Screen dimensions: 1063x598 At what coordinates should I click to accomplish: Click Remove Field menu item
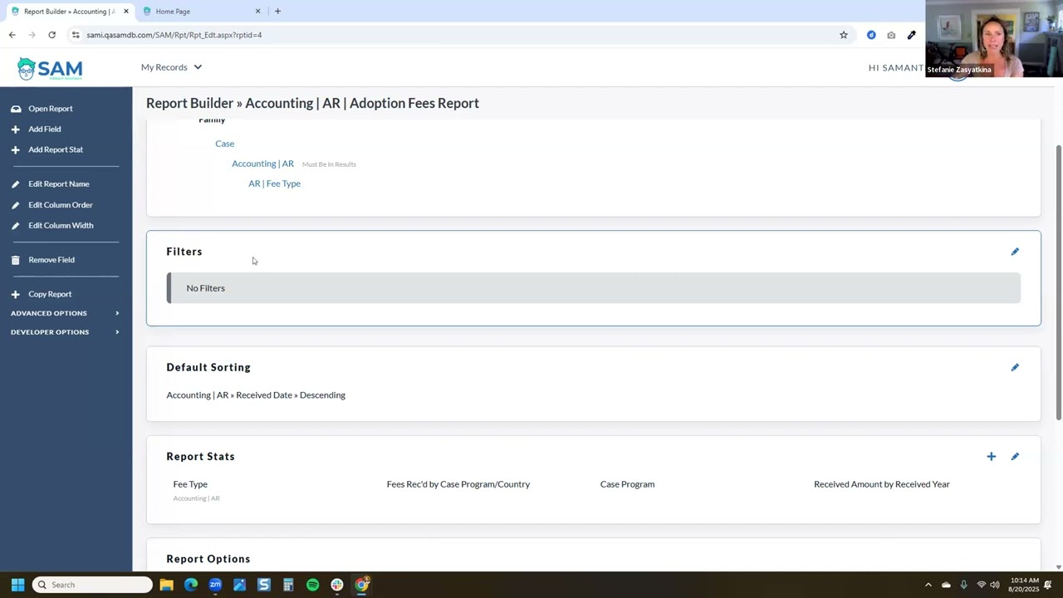(x=51, y=260)
